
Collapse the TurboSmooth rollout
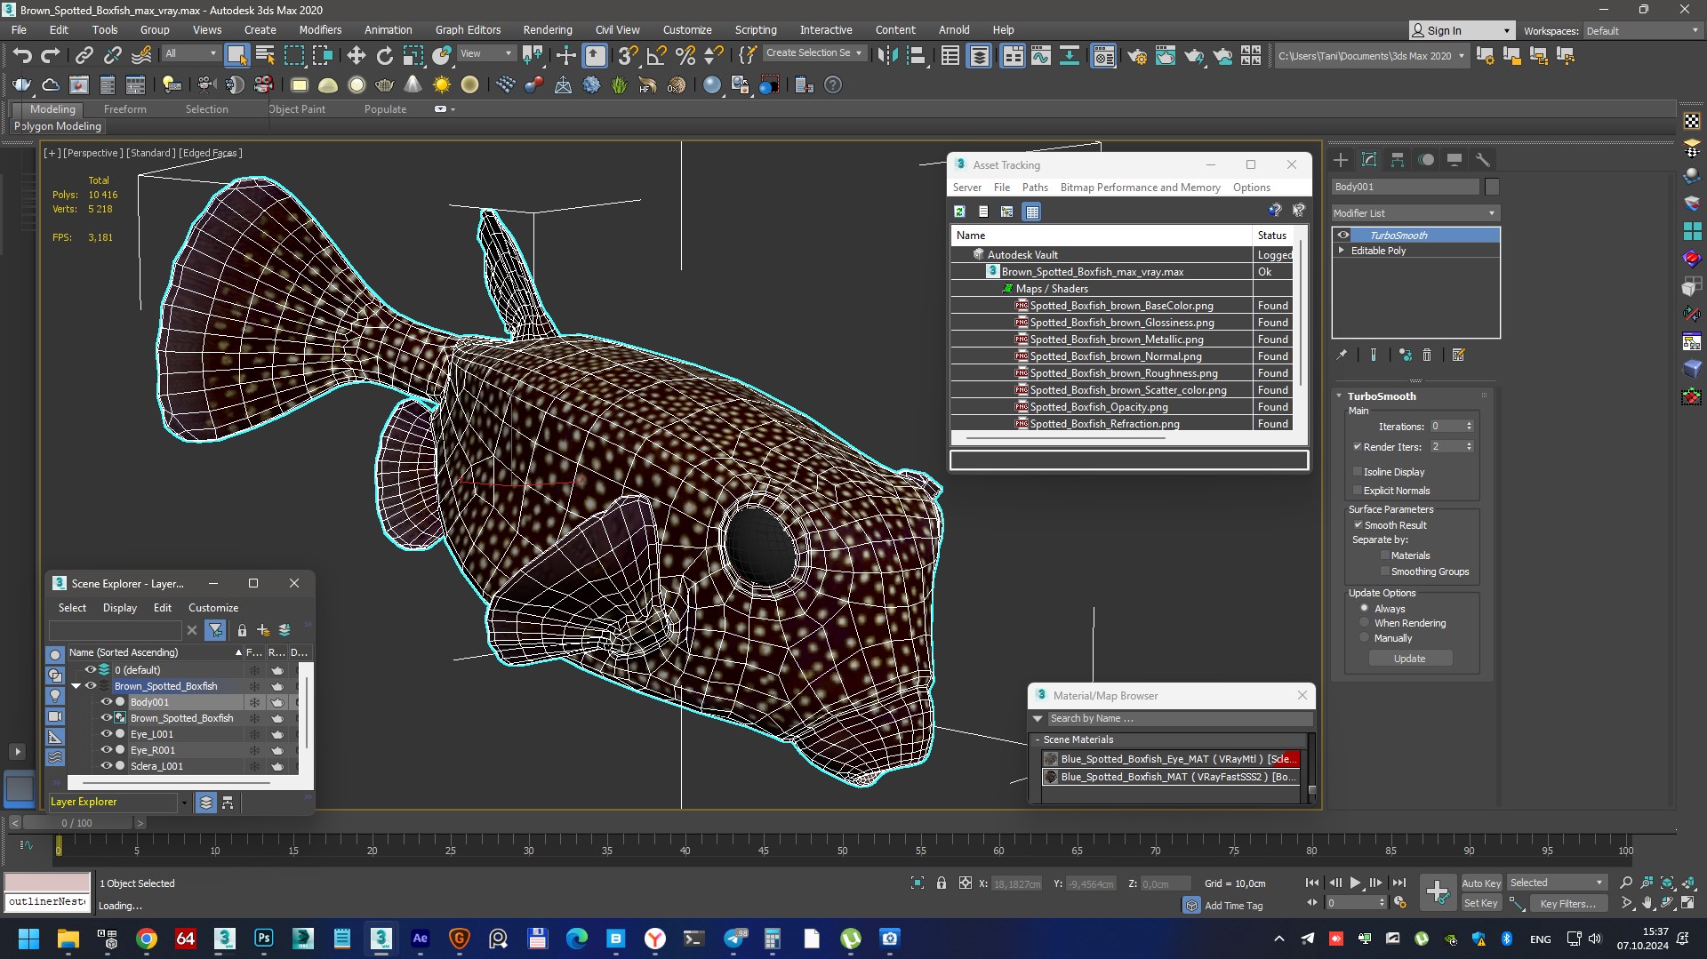(x=1340, y=396)
